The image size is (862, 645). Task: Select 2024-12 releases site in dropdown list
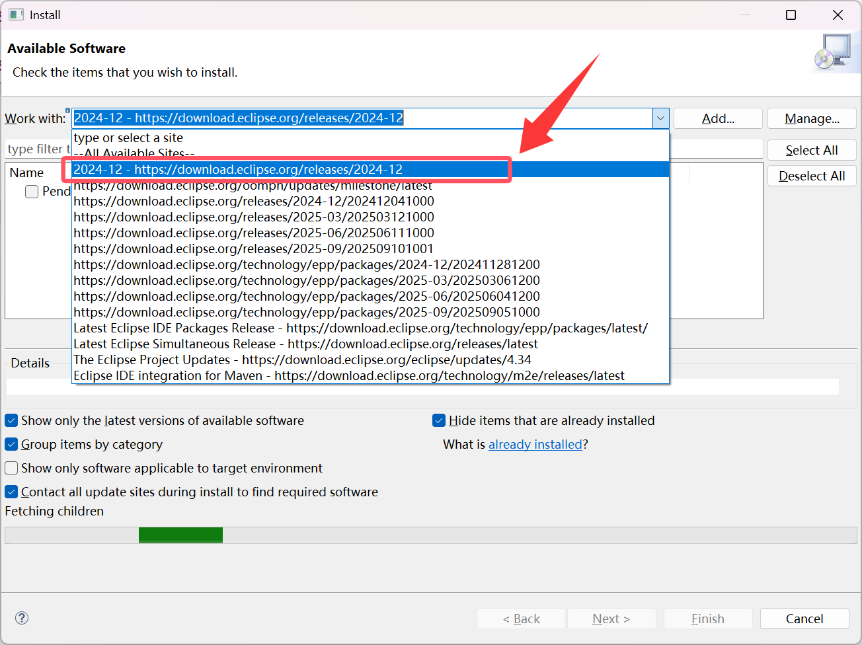[370, 169]
